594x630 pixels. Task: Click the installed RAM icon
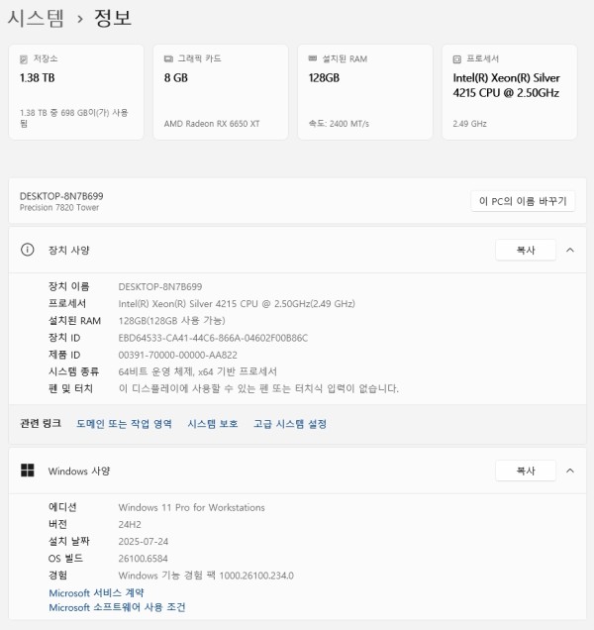[314, 58]
